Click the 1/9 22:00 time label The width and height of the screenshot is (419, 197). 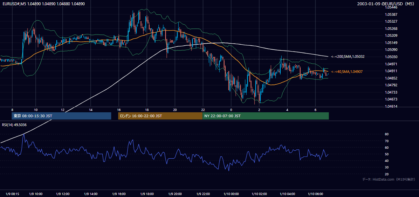pos(203,194)
